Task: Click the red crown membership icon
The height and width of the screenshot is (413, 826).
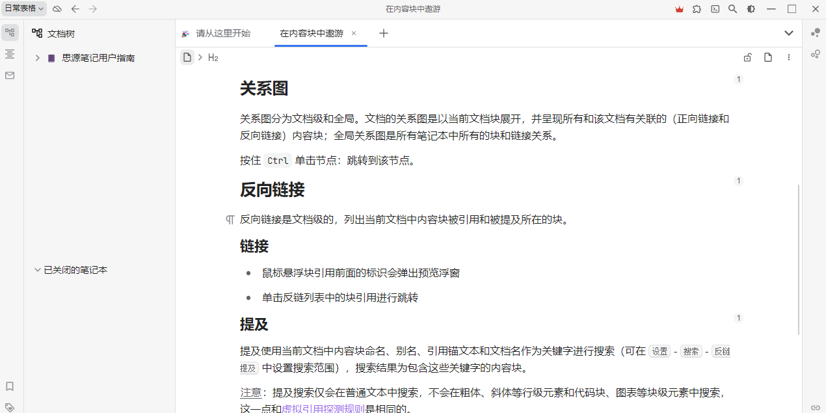Action: 680,9
